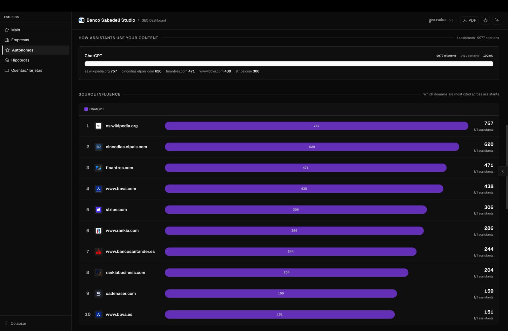
Task: Click the Wikipedia favicon icon
Action: 98,126
